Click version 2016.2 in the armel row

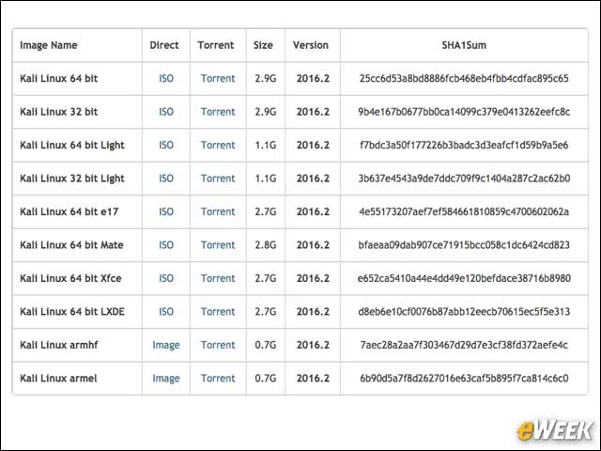(313, 379)
